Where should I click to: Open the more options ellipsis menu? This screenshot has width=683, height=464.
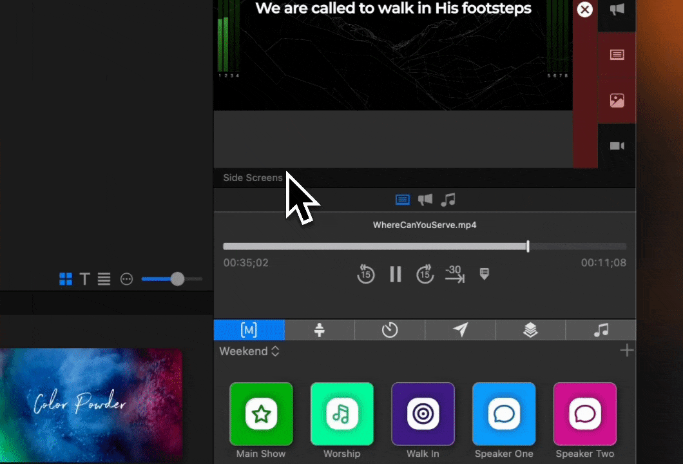[x=126, y=279]
